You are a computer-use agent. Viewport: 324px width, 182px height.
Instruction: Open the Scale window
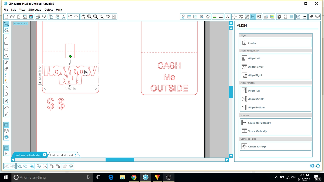coord(247,17)
